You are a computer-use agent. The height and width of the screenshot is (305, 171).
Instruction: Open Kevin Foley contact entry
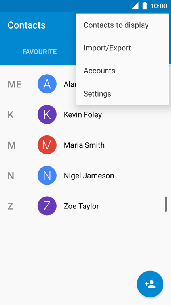point(85,114)
